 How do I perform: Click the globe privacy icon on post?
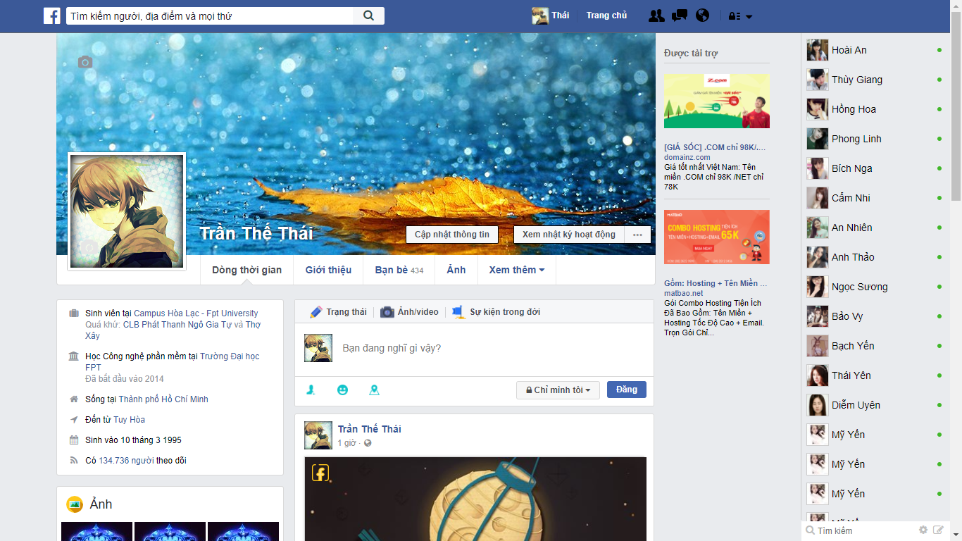point(368,443)
